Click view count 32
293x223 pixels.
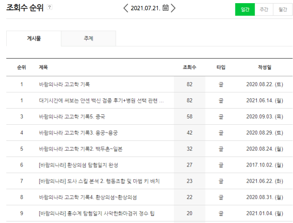(x=189, y=149)
